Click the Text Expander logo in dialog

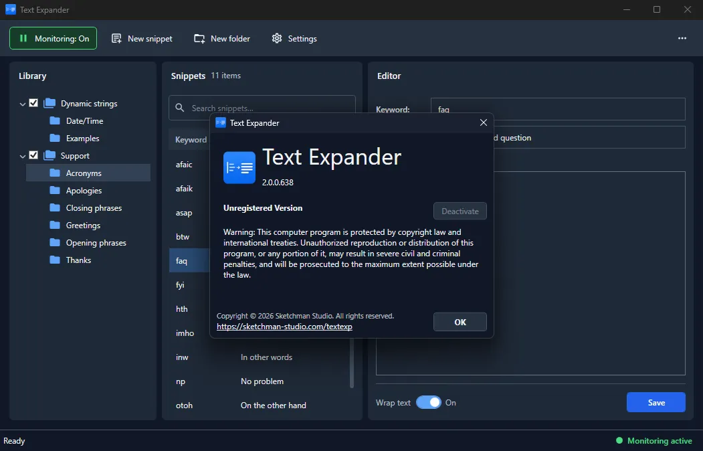coord(239,168)
